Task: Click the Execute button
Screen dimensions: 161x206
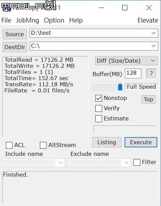Action: coord(141,142)
